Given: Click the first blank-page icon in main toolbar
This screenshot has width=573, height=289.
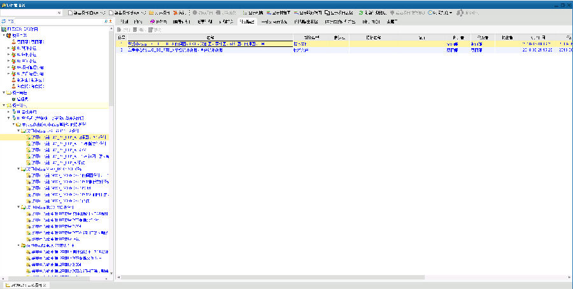Looking at the screenshot, I should pos(71,13).
